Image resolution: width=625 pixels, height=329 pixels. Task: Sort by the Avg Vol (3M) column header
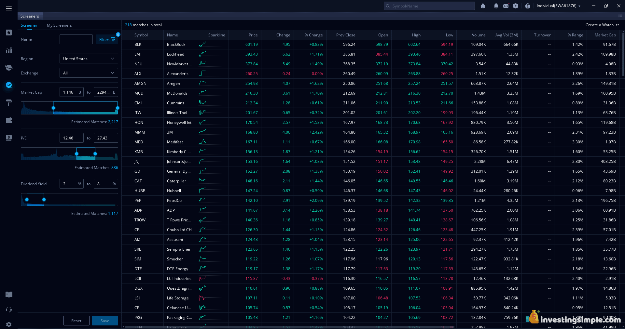[x=507, y=35]
